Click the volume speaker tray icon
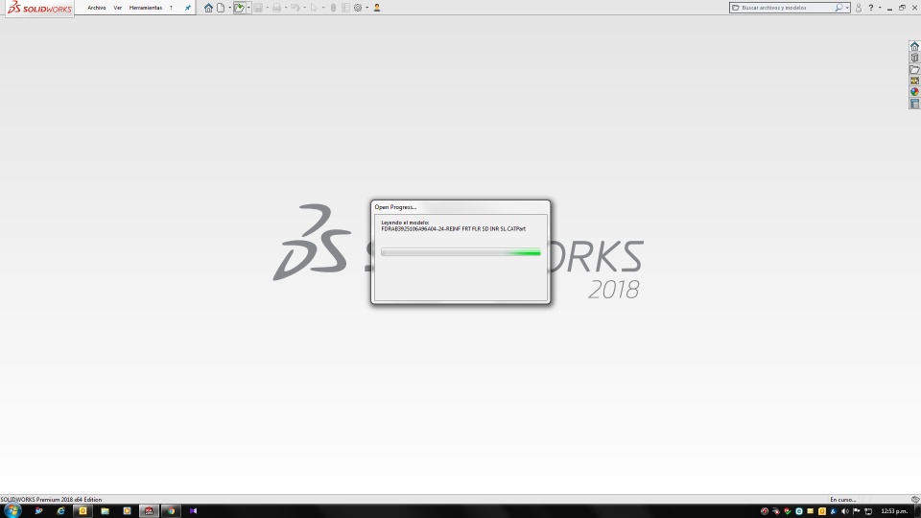Image resolution: width=921 pixels, height=518 pixels. click(x=845, y=511)
